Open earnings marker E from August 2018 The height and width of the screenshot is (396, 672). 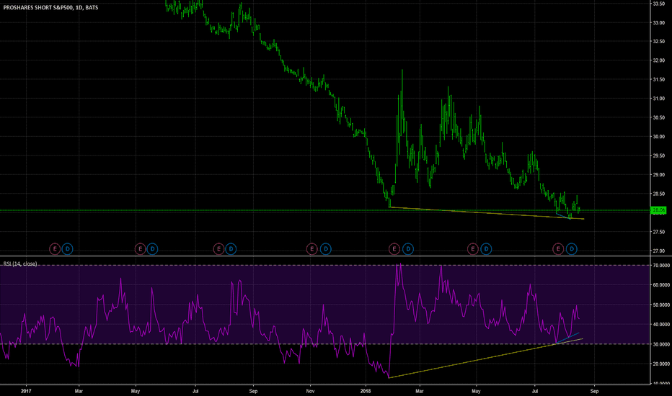pyautogui.click(x=558, y=248)
